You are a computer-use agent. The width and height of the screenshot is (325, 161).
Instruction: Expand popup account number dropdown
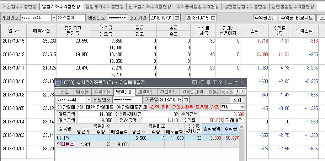pyautogui.click(x=89, y=100)
